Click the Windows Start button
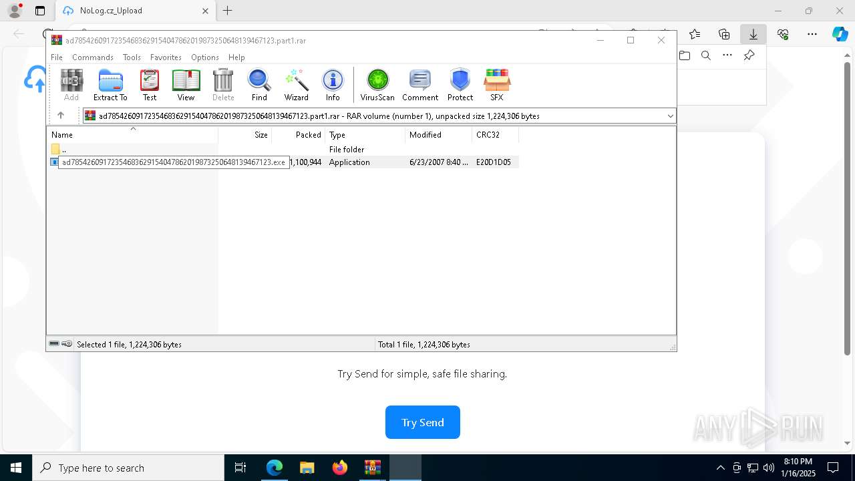This screenshot has width=855, height=481. [x=16, y=468]
